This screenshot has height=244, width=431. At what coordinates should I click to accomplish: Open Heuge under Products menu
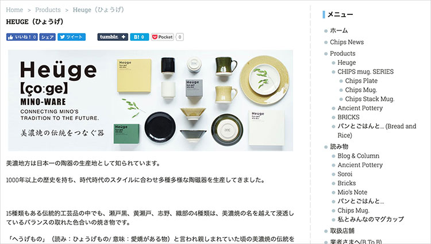[x=347, y=63]
